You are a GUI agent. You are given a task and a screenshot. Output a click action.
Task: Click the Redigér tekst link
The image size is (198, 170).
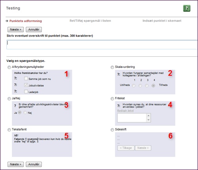(x=125, y=111)
